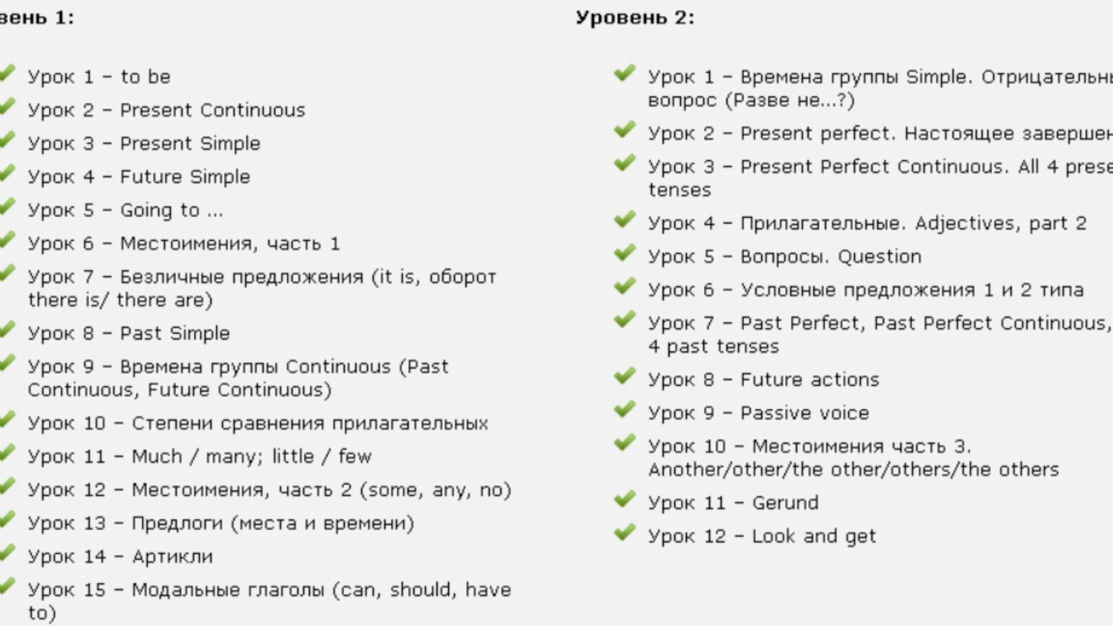Open Урок 10 – Степени сравнения прилагательных
Viewport: 1113px width, 626px height.
pos(258,423)
